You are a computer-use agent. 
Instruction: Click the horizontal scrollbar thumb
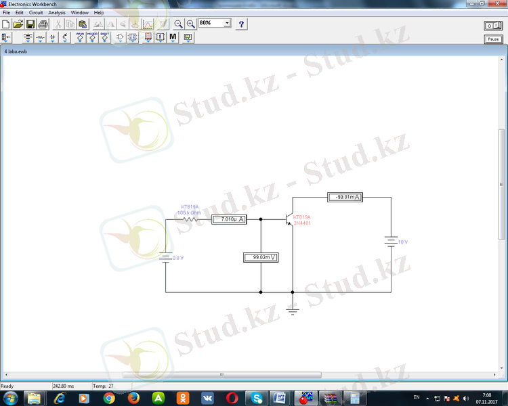point(222,375)
